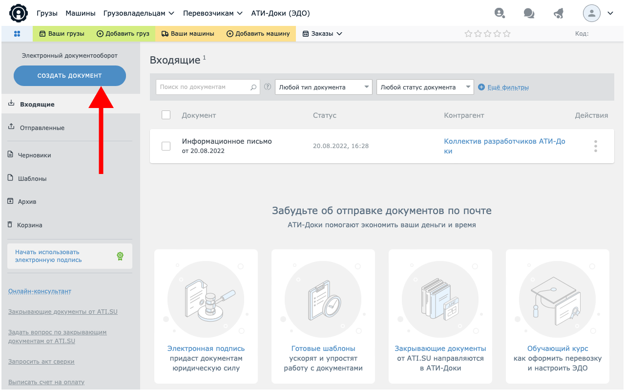
Task: Click Начать использовать электронную подпись
Action: click(70, 256)
